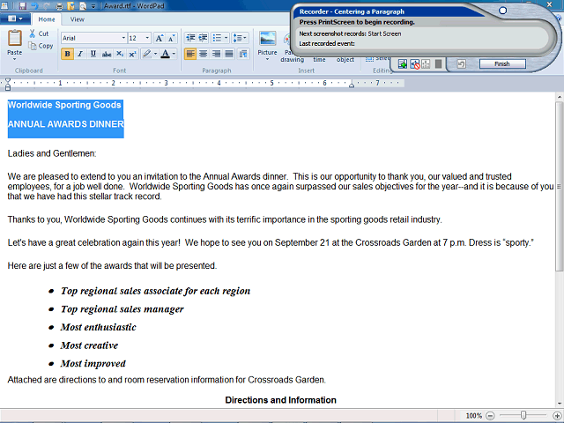
Task: Click the vertical scrollbar thumb
Action: pos(559,186)
